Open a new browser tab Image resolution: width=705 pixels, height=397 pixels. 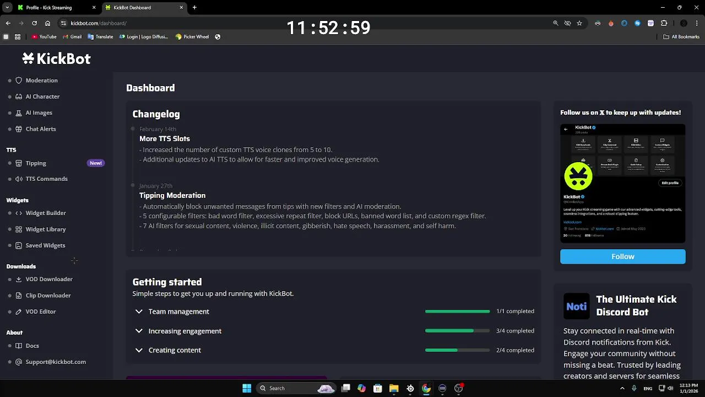point(194,8)
